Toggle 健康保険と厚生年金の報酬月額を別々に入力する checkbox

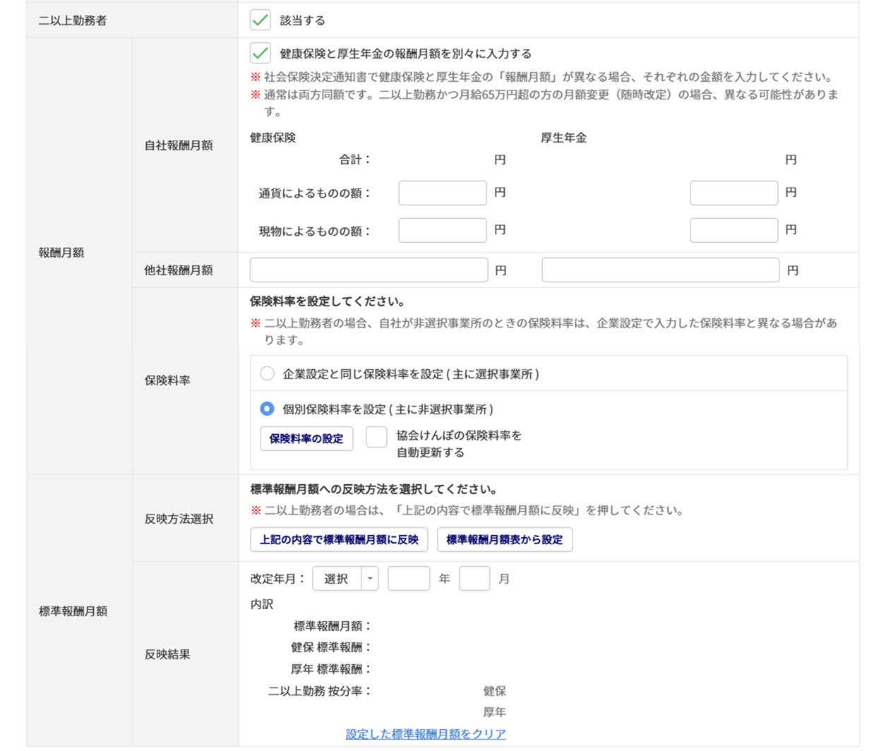point(261,54)
